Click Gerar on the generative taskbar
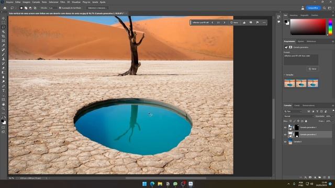 tap(234, 22)
